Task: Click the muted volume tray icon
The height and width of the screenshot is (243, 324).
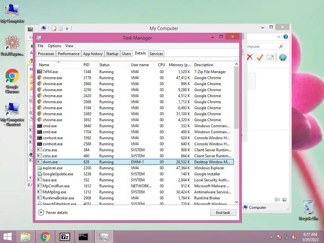Action: click(x=294, y=237)
